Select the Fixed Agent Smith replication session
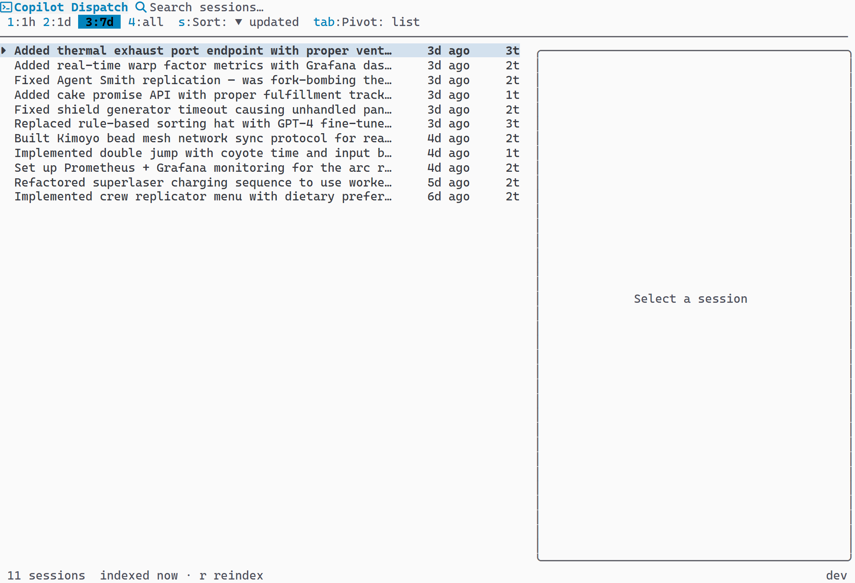The image size is (855, 583). tap(203, 80)
